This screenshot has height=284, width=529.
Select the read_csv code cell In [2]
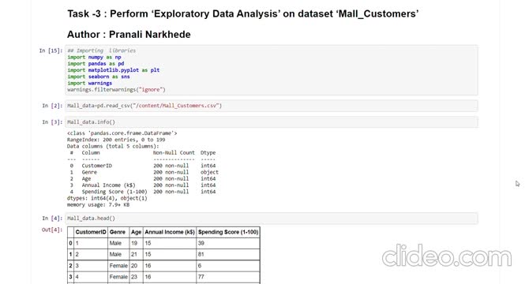[272, 106]
